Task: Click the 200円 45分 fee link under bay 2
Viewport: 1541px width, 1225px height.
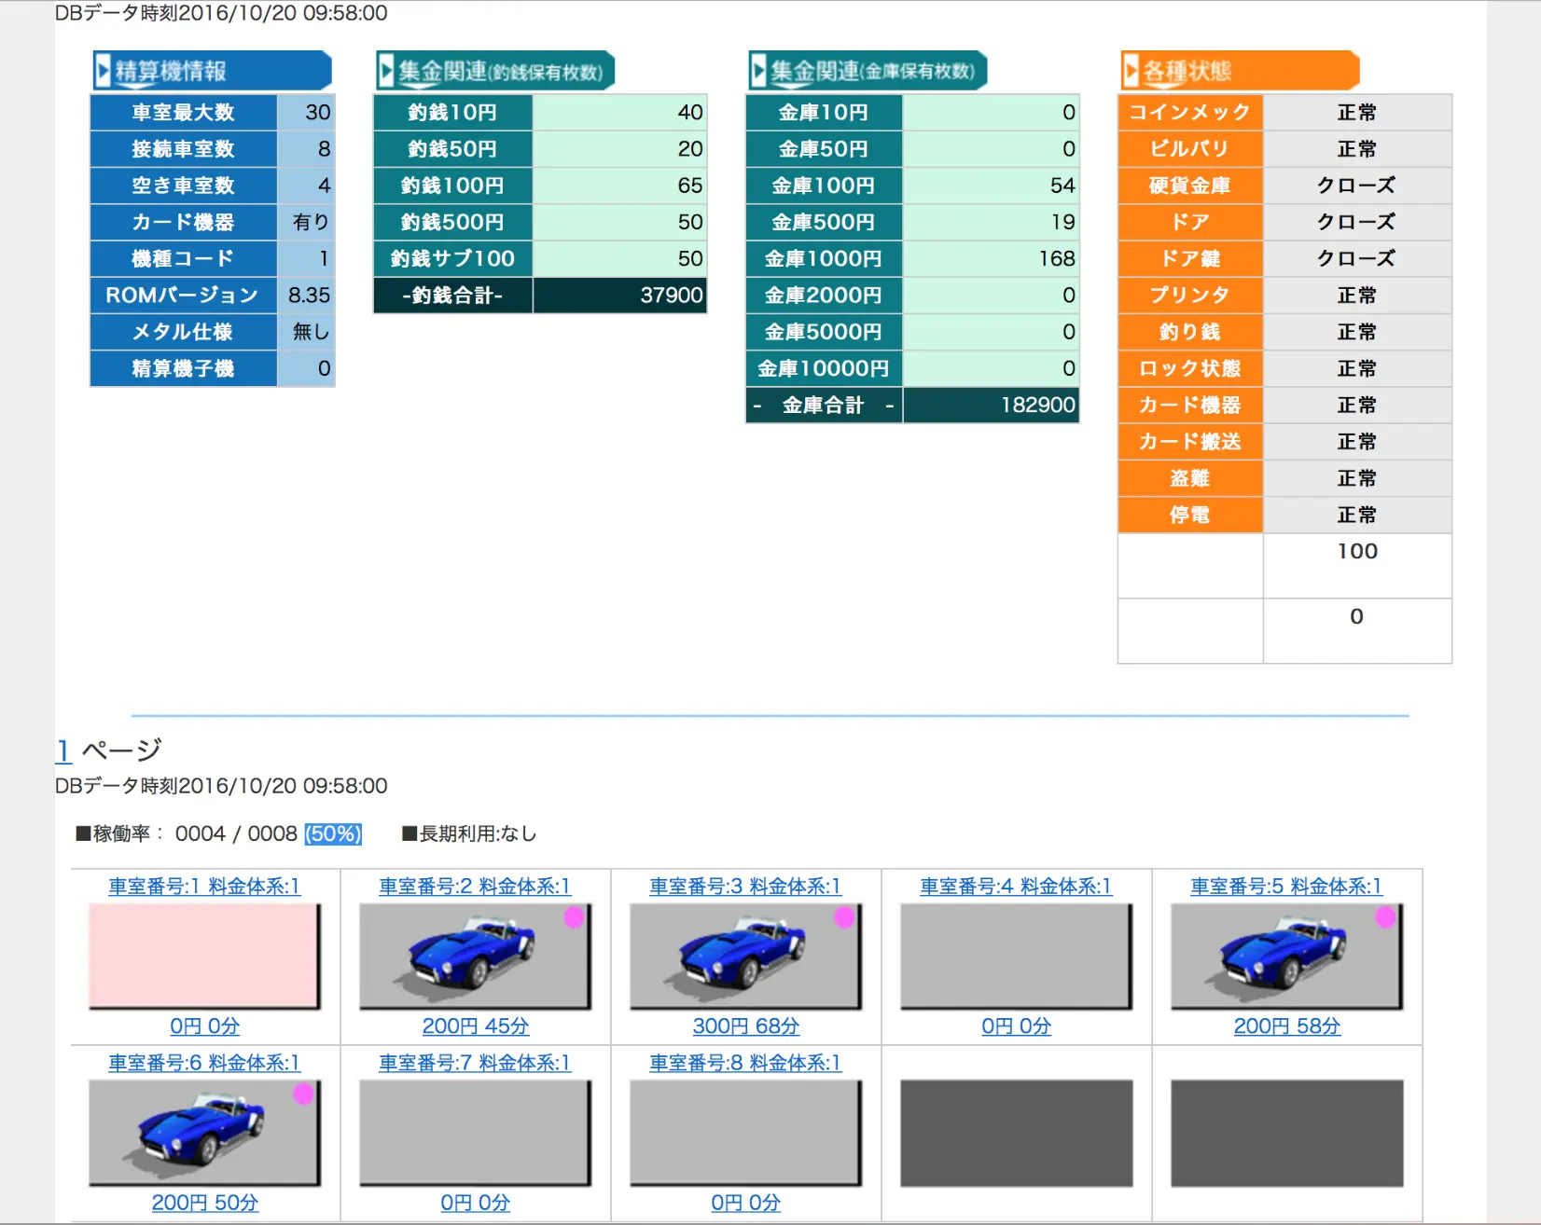Action: point(476,1025)
